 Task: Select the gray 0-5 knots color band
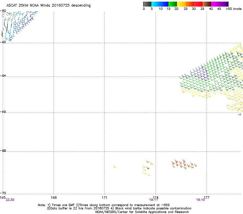[147, 4]
